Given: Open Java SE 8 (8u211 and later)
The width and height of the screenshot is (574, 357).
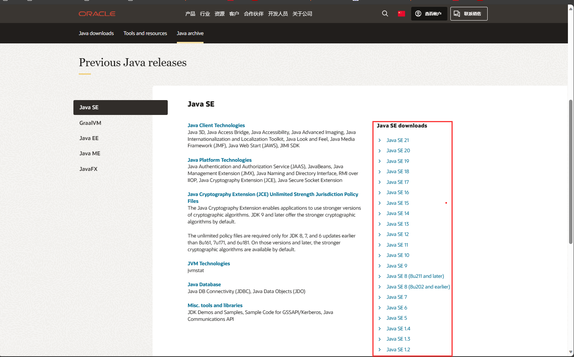Looking at the screenshot, I should tap(415, 276).
